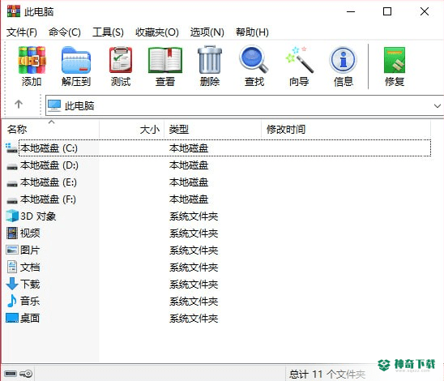Image resolution: width=444 pixels, height=381 pixels.
Task: Click the C: drive icon in the list
Action: [11, 148]
